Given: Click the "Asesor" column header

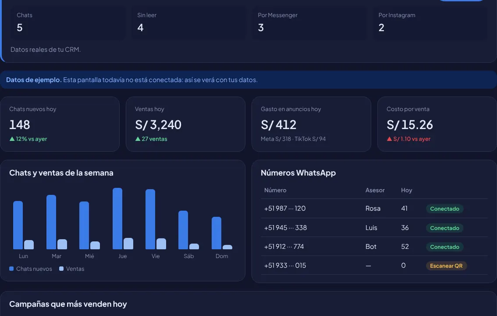Looking at the screenshot, I should [375, 190].
